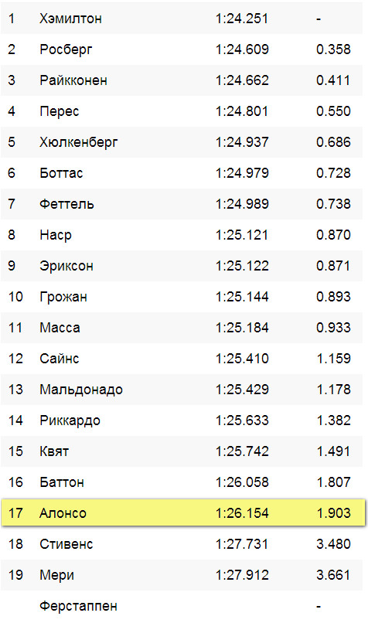Click Боттас gap value 0.728
This screenshot has height=623, width=368.
click(x=333, y=173)
